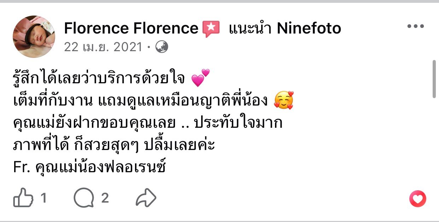Viewport: 439px width, 222px height.
Task: Open the three-dot post options menu
Action: (416, 26)
